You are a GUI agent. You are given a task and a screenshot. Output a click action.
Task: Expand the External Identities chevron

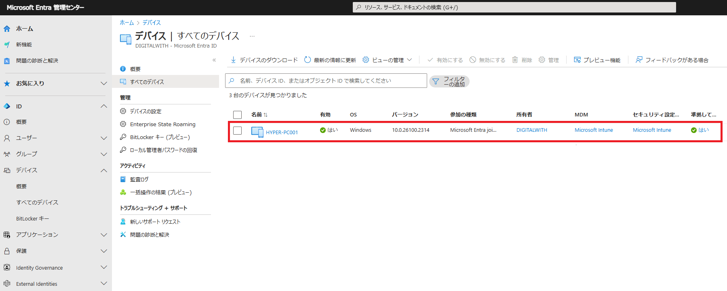(x=104, y=284)
